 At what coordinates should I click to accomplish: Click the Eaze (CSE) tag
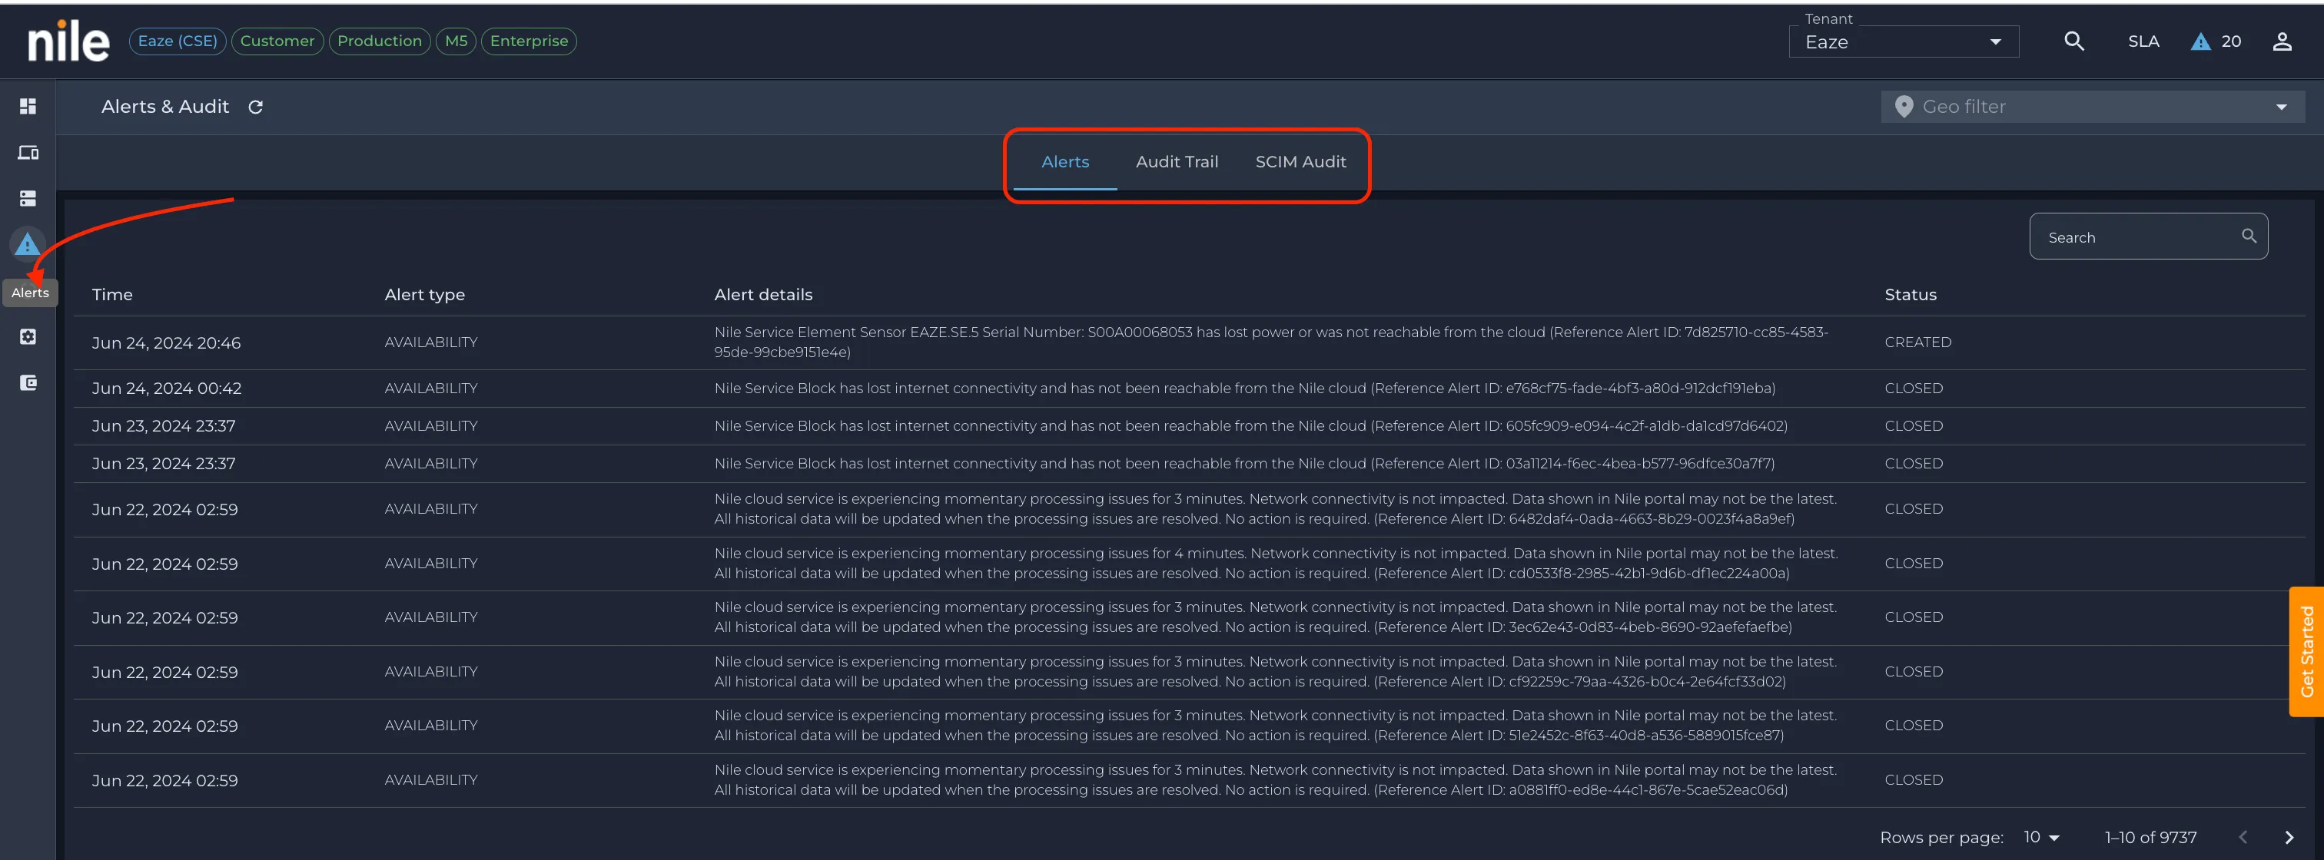[x=177, y=41]
